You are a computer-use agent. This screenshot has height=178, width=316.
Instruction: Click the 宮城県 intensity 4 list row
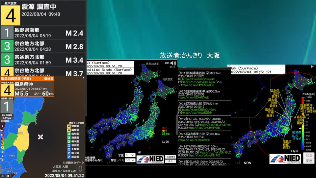73,126
